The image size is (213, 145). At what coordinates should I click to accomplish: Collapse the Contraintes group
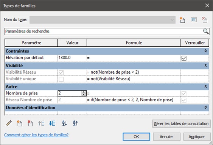205,51
